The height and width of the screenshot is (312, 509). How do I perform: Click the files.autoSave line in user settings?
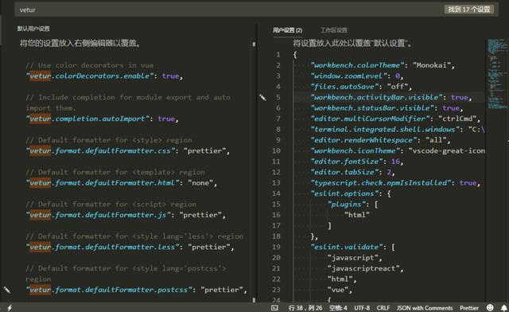[361, 87]
